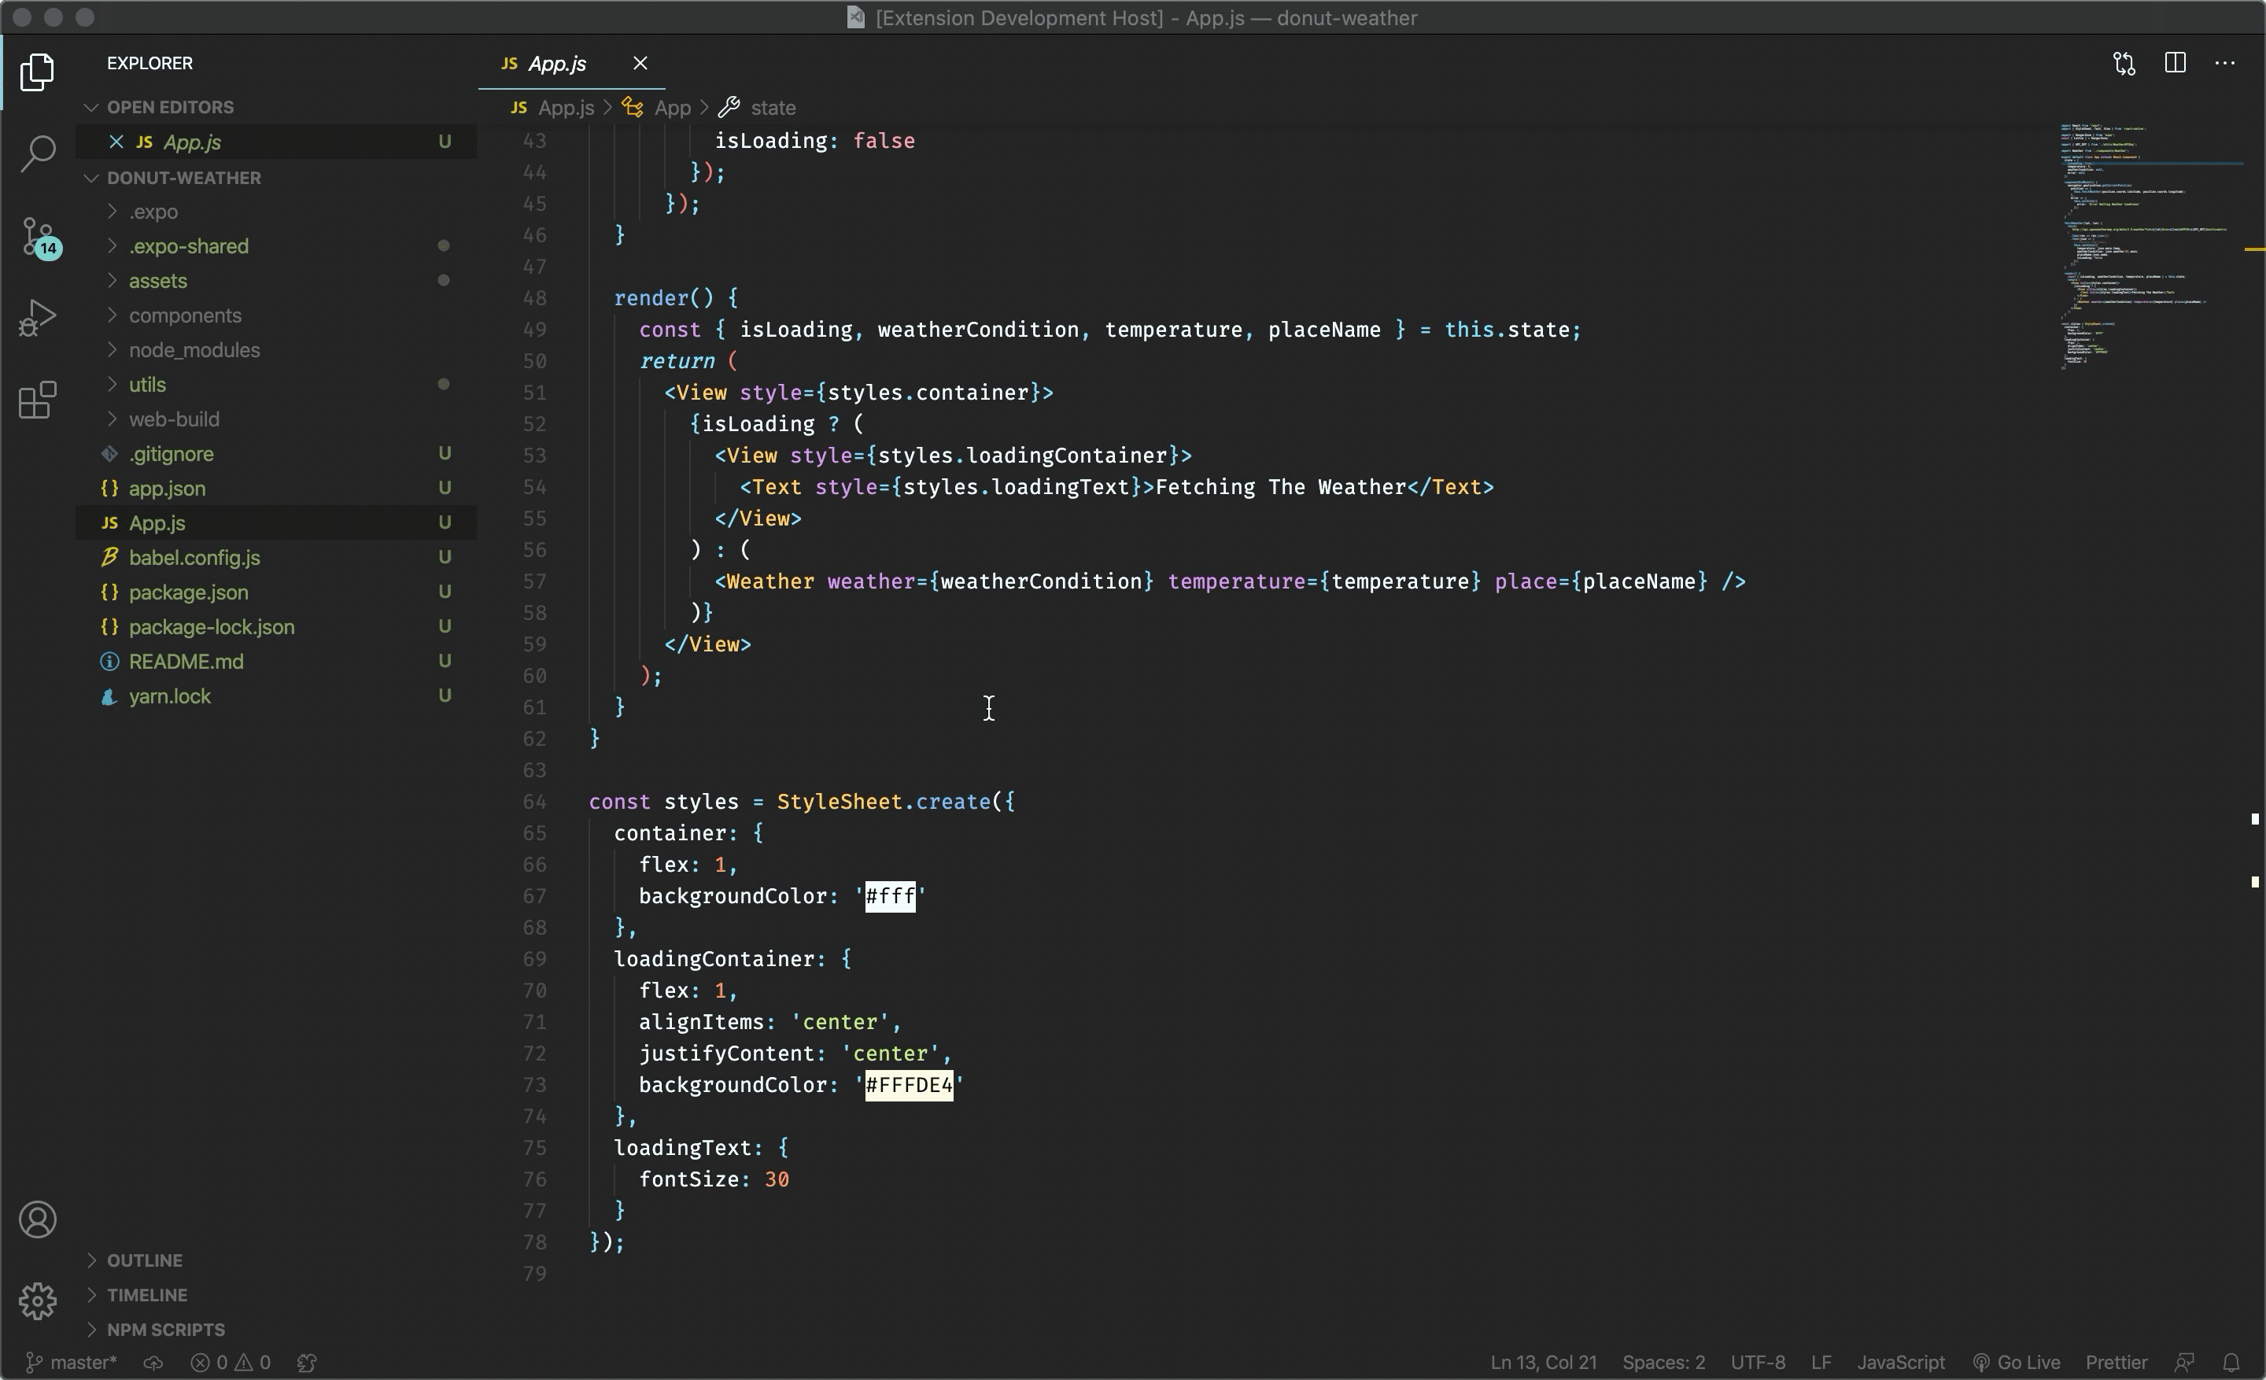Click the Run and Debug icon
This screenshot has width=2266, height=1380.
pos(35,320)
